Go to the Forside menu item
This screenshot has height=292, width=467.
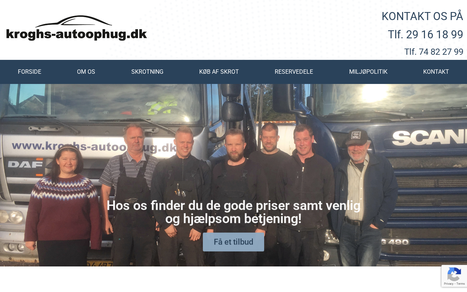click(x=30, y=72)
